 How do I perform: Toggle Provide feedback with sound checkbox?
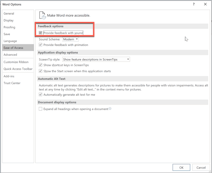pos(40,33)
